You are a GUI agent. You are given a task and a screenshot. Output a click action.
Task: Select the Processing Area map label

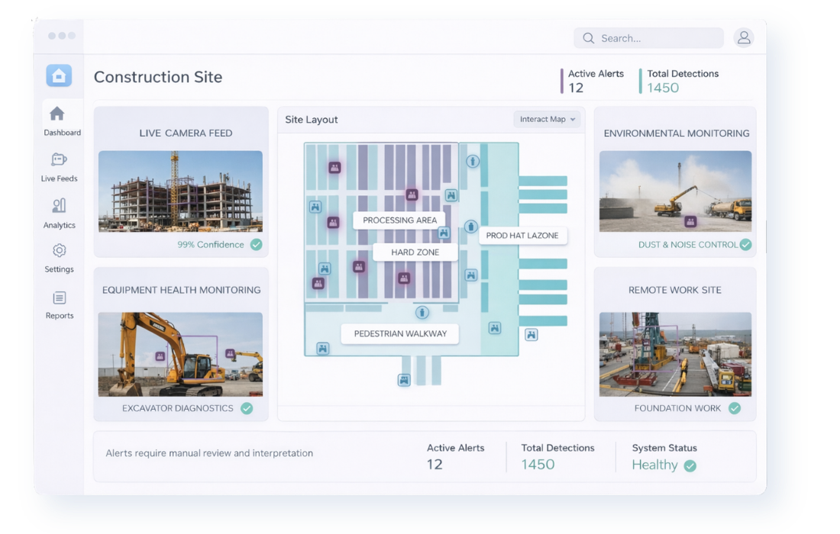pos(399,220)
